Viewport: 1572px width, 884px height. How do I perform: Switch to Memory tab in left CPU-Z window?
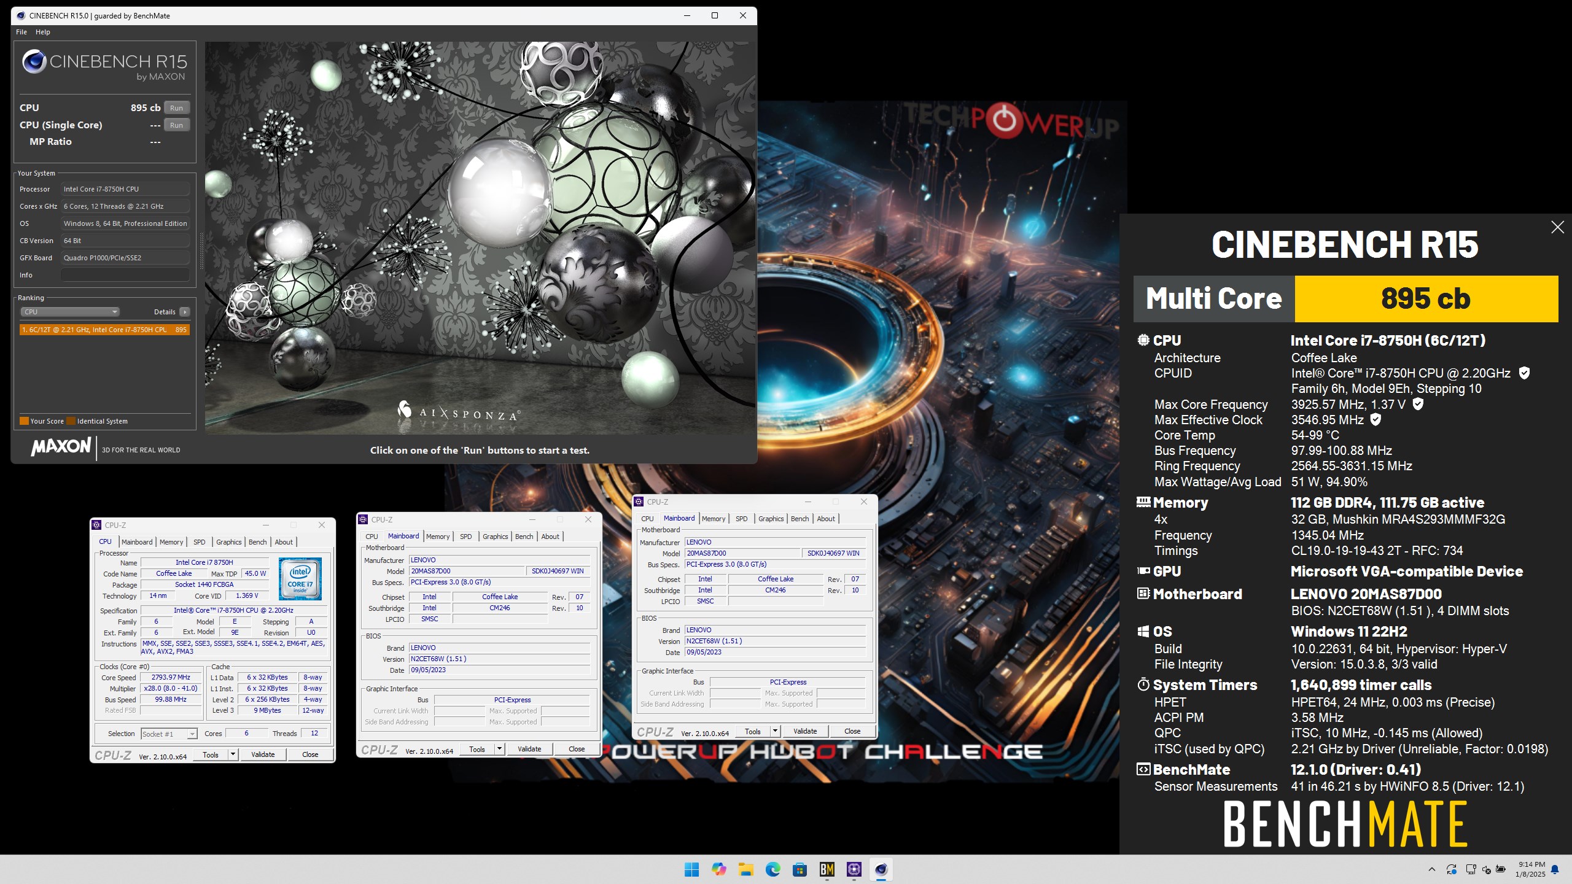coord(171,542)
